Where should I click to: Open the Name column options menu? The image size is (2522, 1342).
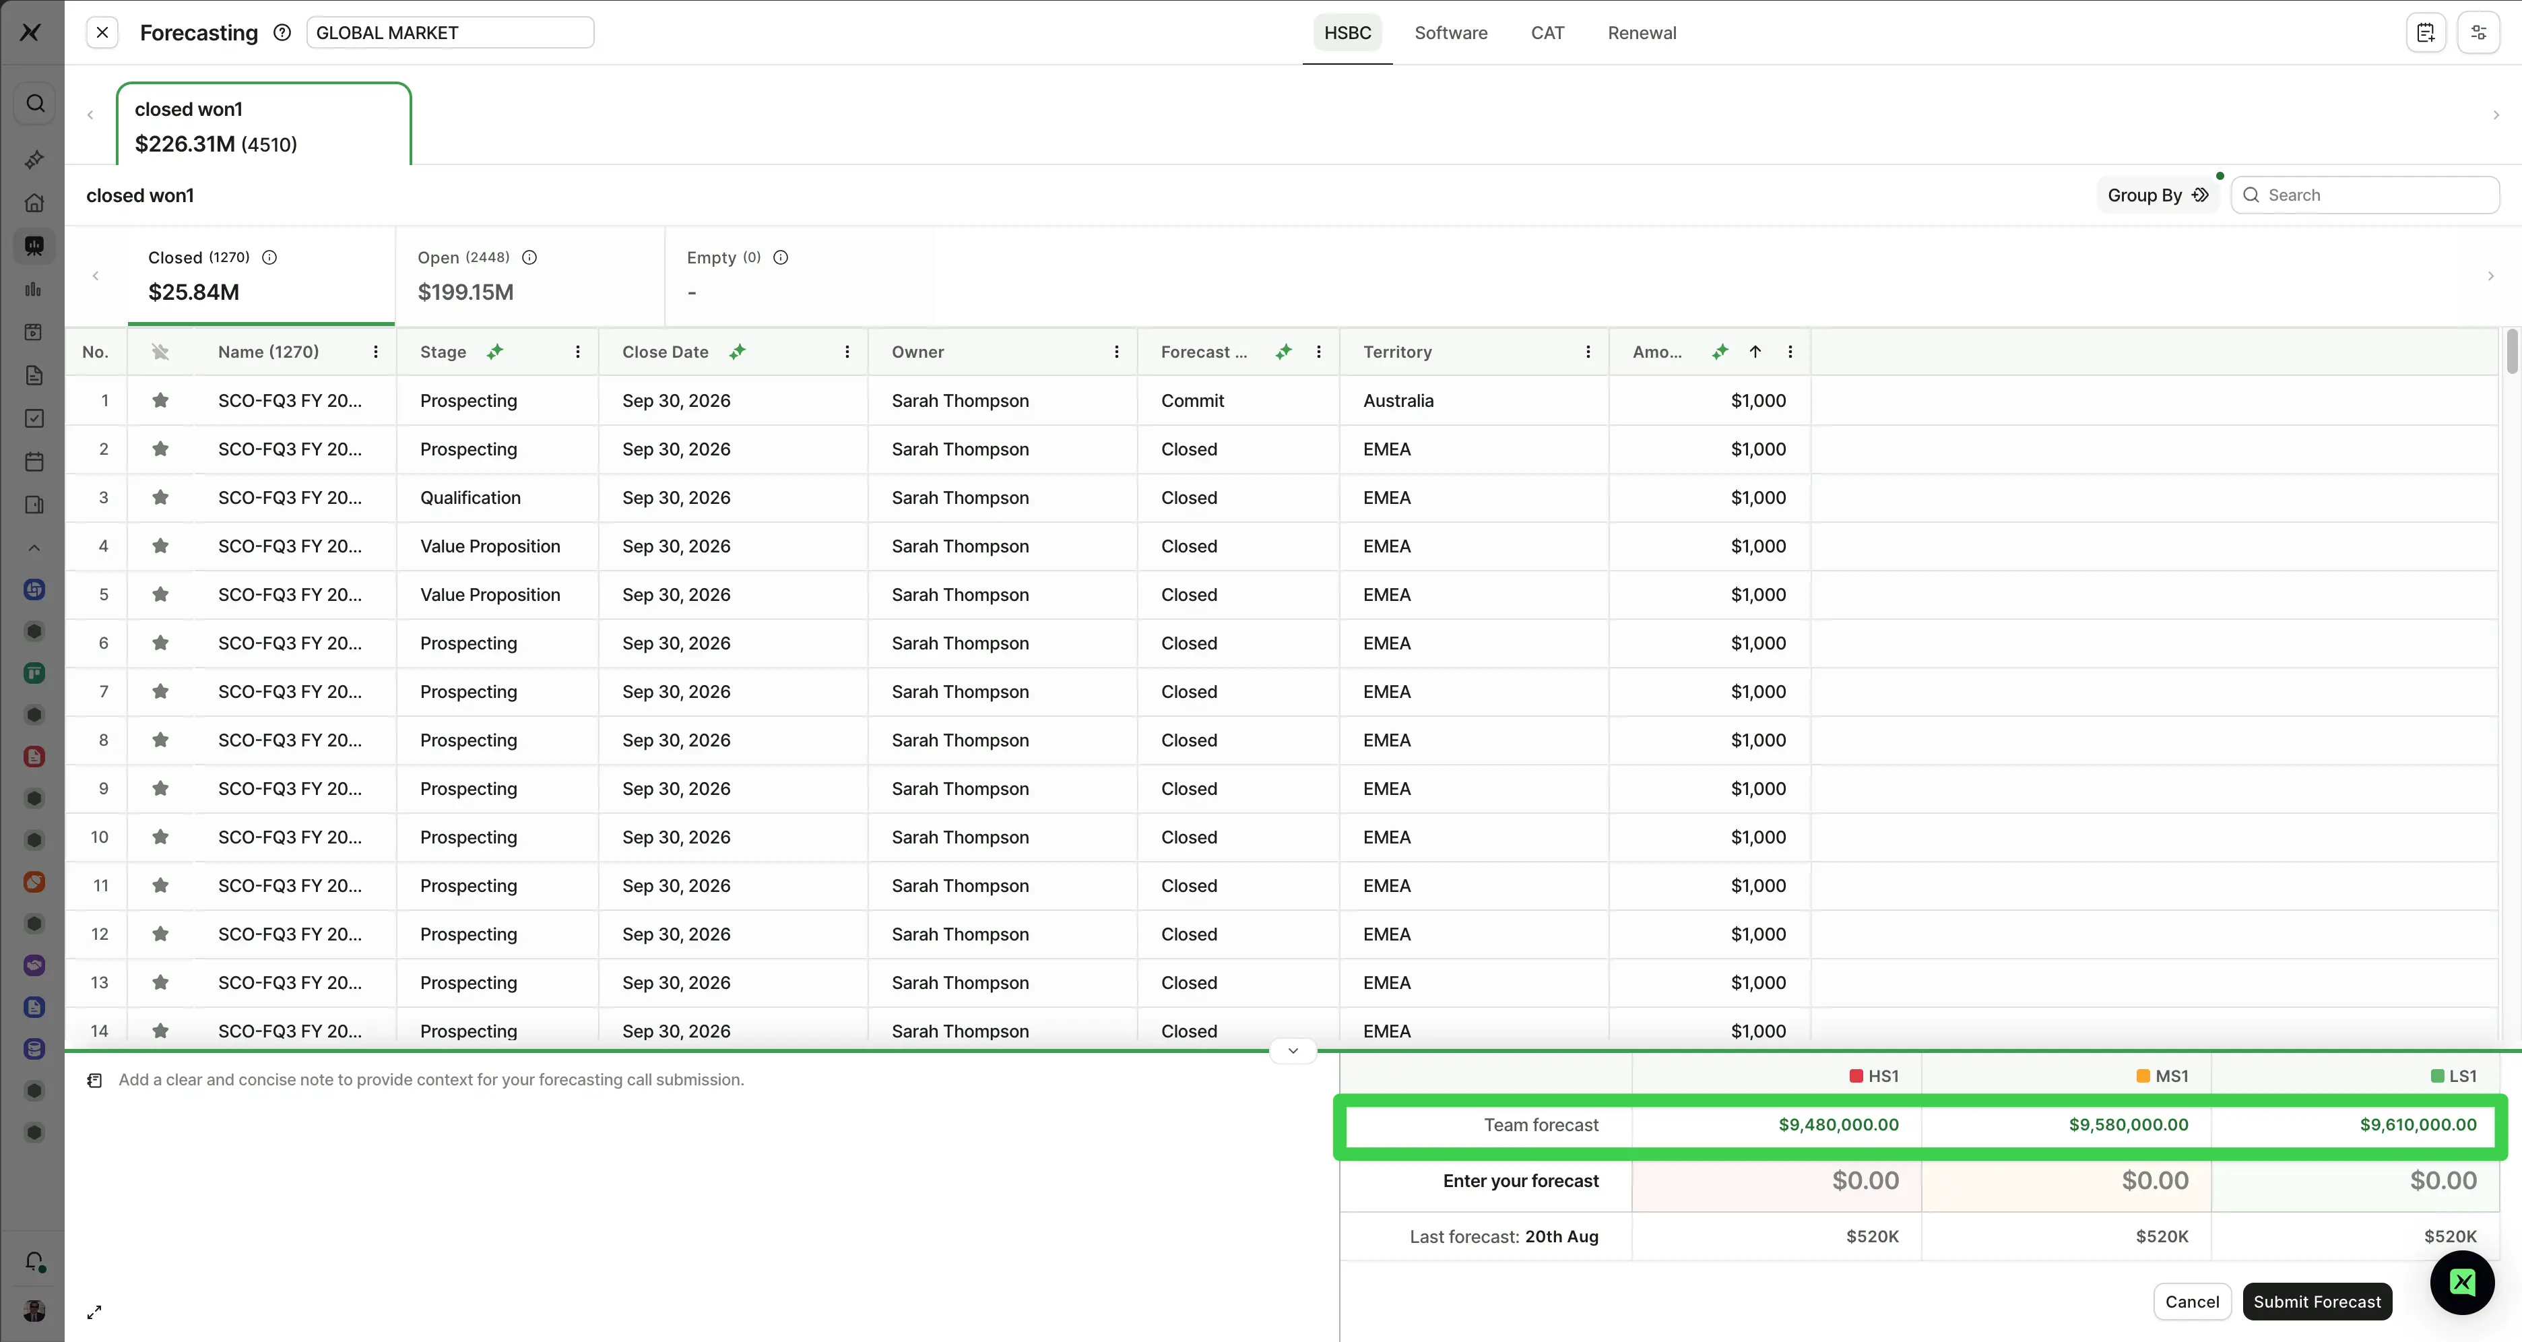[x=376, y=352]
